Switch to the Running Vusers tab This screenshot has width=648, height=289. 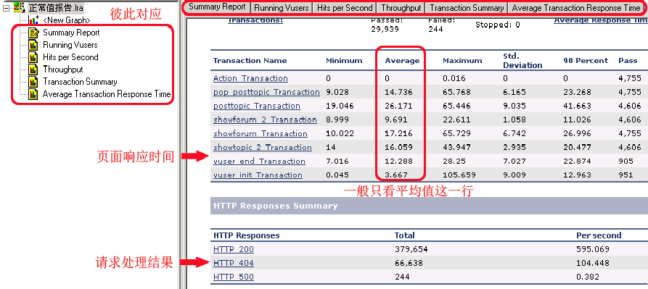[282, 8]
